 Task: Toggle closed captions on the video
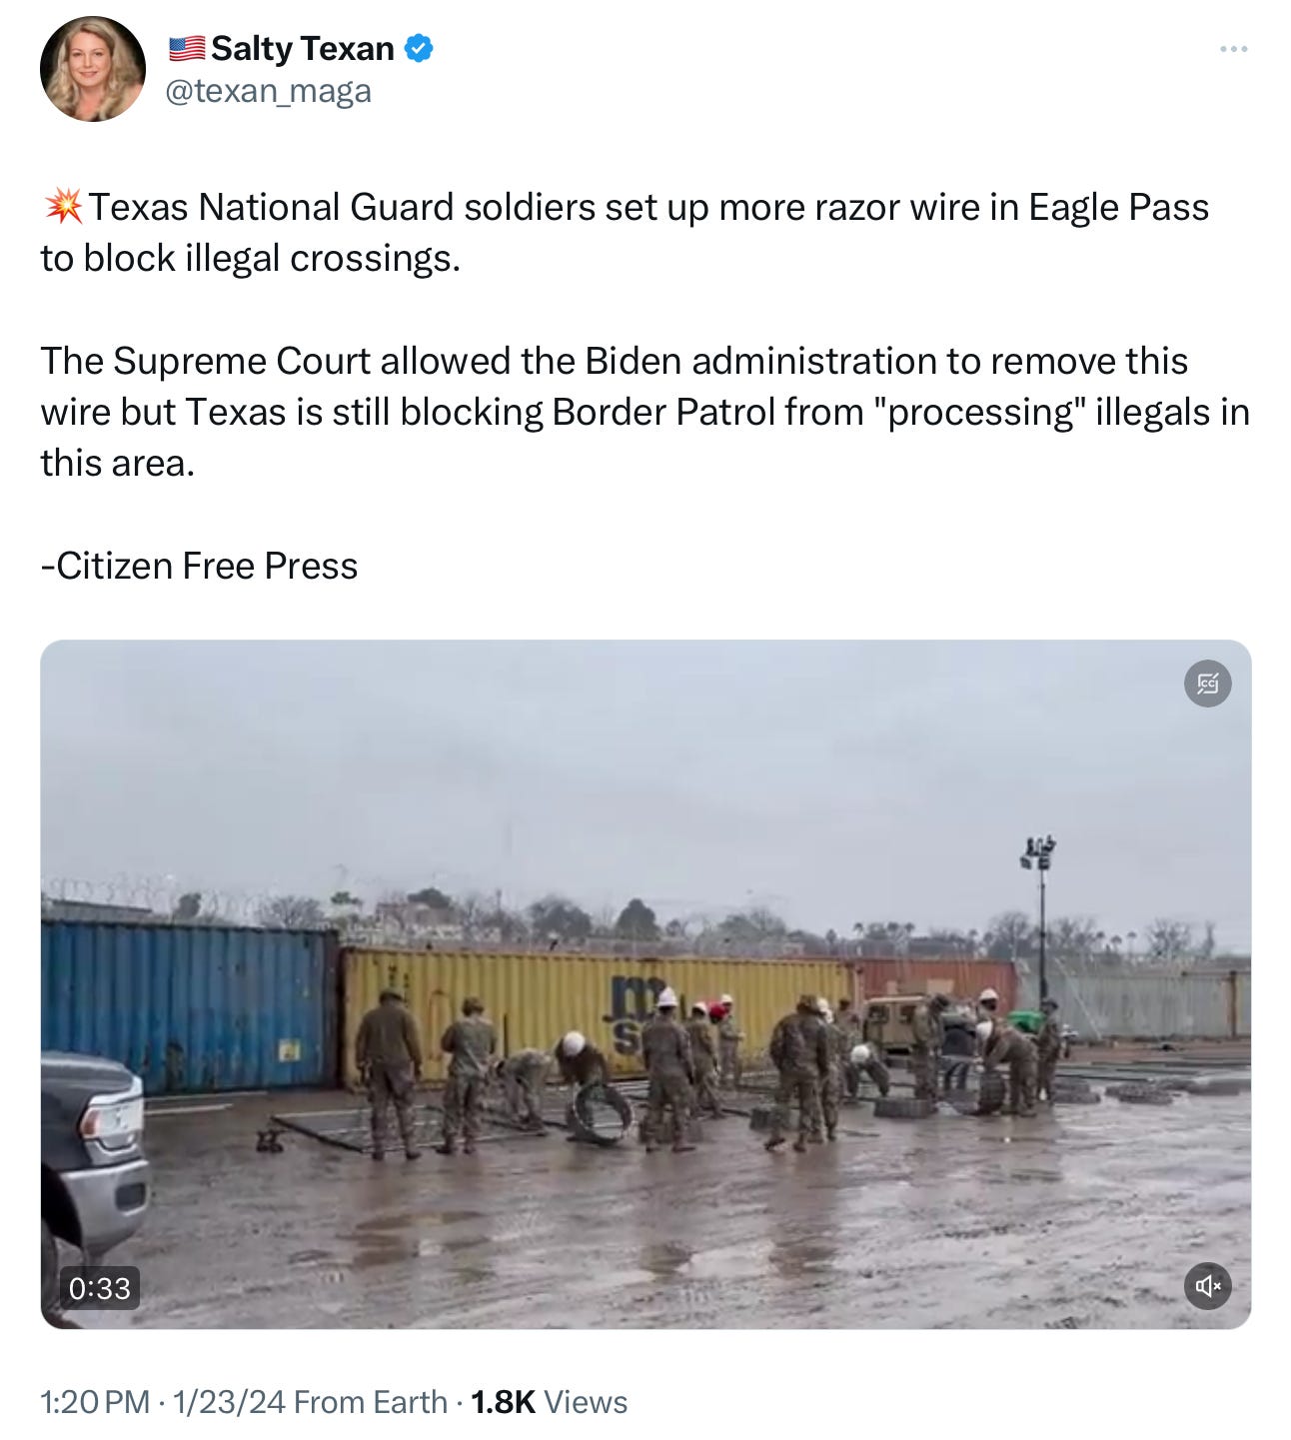click(1207, 684)
